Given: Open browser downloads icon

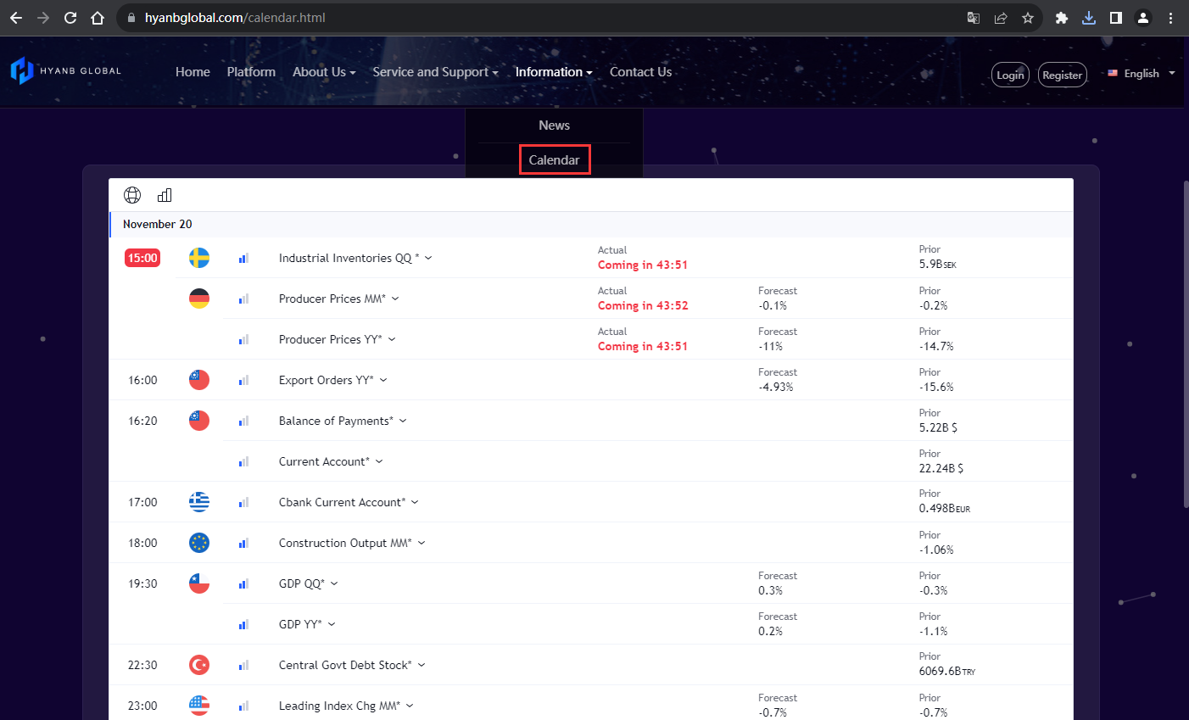Looking at the screenshot, I should (1089, 18).
